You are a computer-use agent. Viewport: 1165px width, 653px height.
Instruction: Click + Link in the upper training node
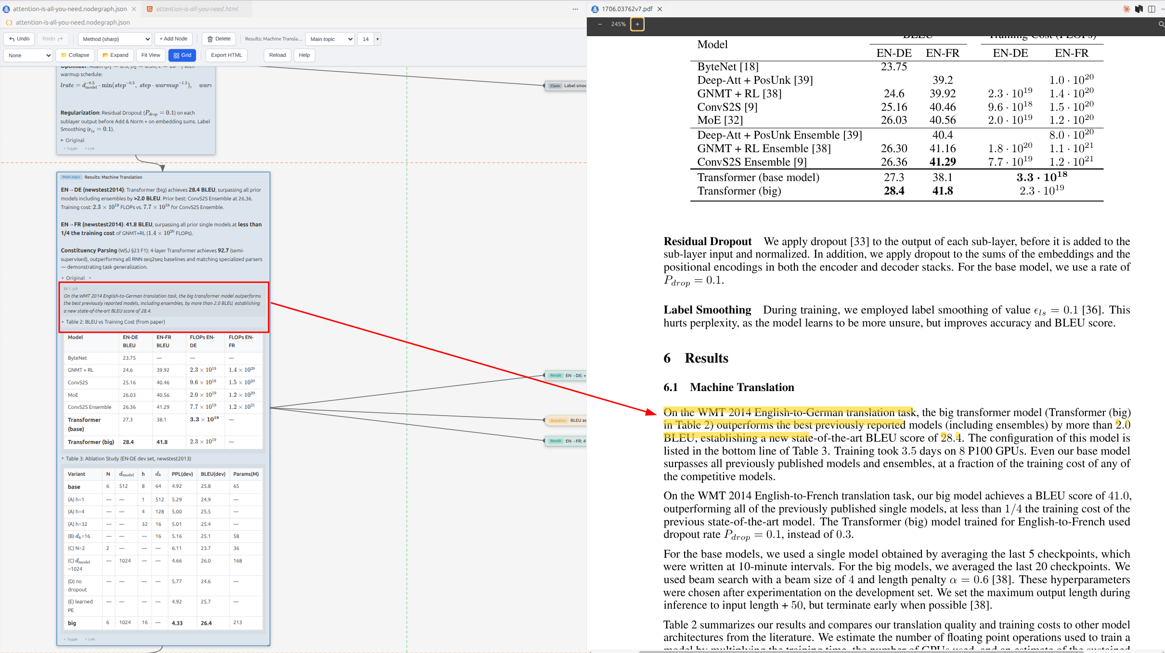90,149
